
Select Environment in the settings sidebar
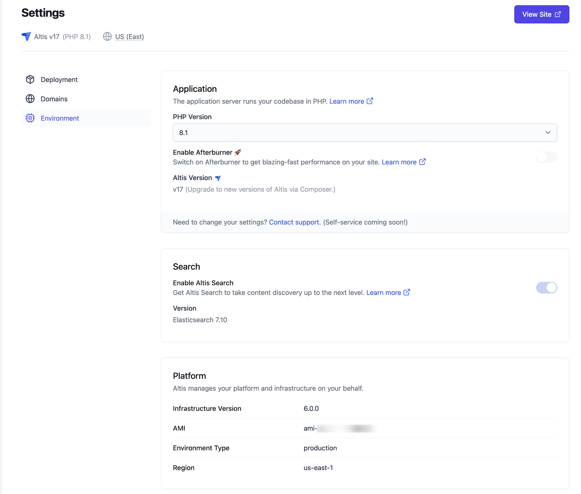(x=60, y=118)
